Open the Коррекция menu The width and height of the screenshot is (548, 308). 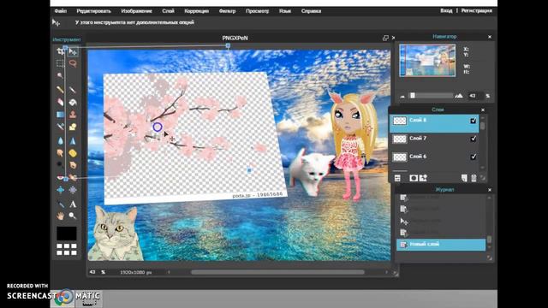tap(196, 11)
